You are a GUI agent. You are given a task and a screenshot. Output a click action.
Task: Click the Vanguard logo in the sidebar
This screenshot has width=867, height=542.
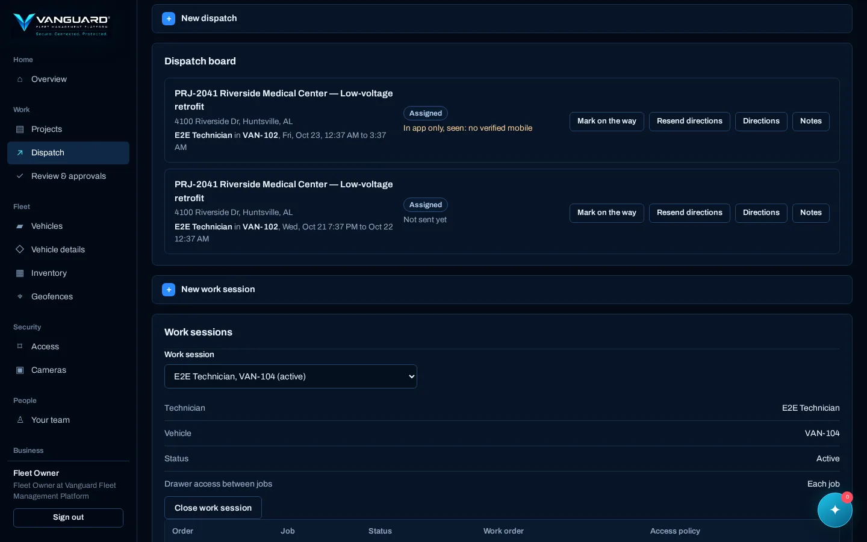(x=61, y=24)
